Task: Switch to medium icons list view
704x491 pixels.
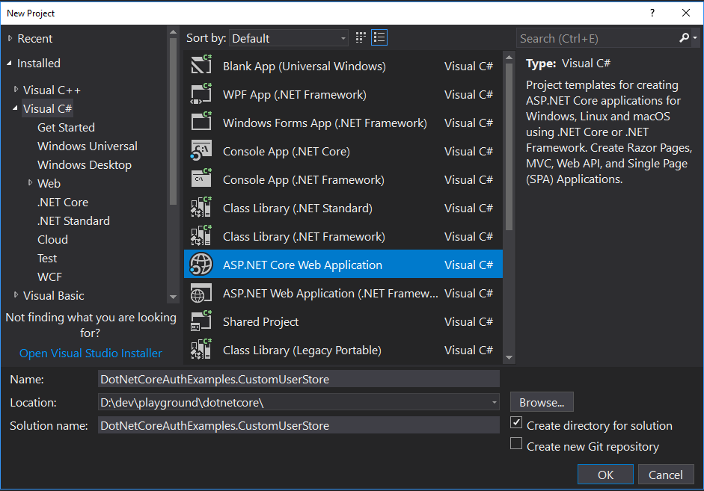Action: [x=379, y=37]
